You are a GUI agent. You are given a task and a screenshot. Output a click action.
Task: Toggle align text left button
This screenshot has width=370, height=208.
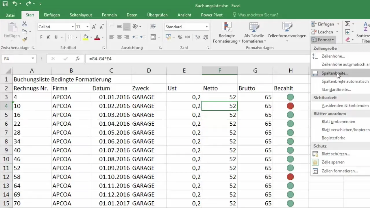(x=112, y=37)
